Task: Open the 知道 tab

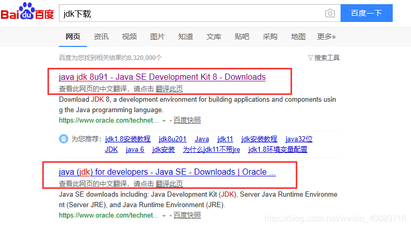Action: pos(186,37)
